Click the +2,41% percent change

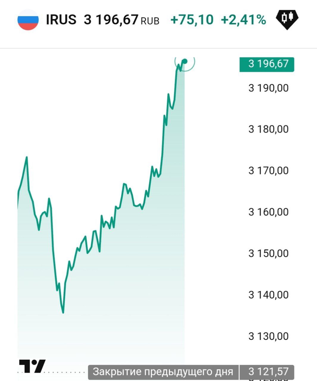243,20
